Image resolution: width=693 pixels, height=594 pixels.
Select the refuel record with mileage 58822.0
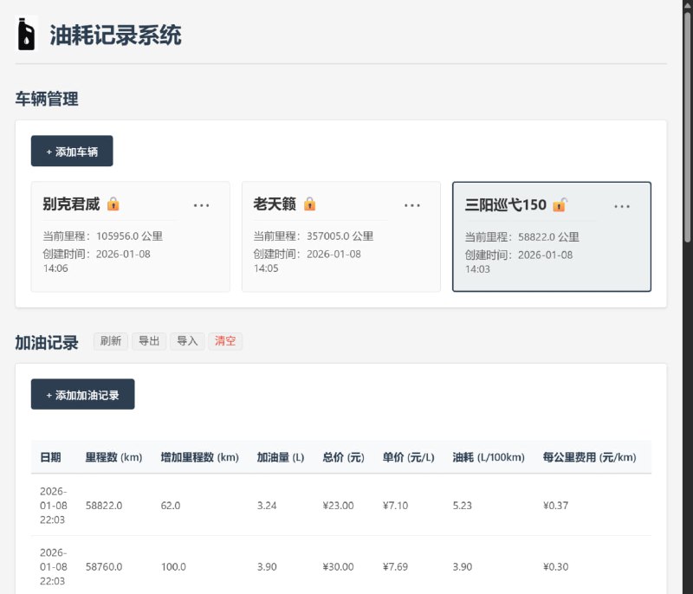click(x=104, y=506)
